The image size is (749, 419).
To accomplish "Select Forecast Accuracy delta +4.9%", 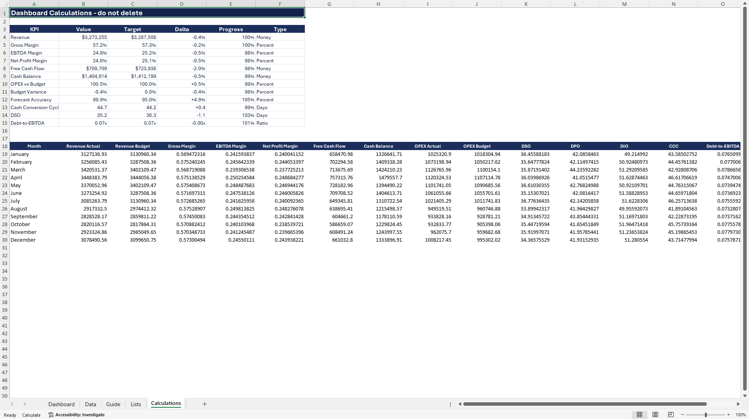I will (181, 99).
